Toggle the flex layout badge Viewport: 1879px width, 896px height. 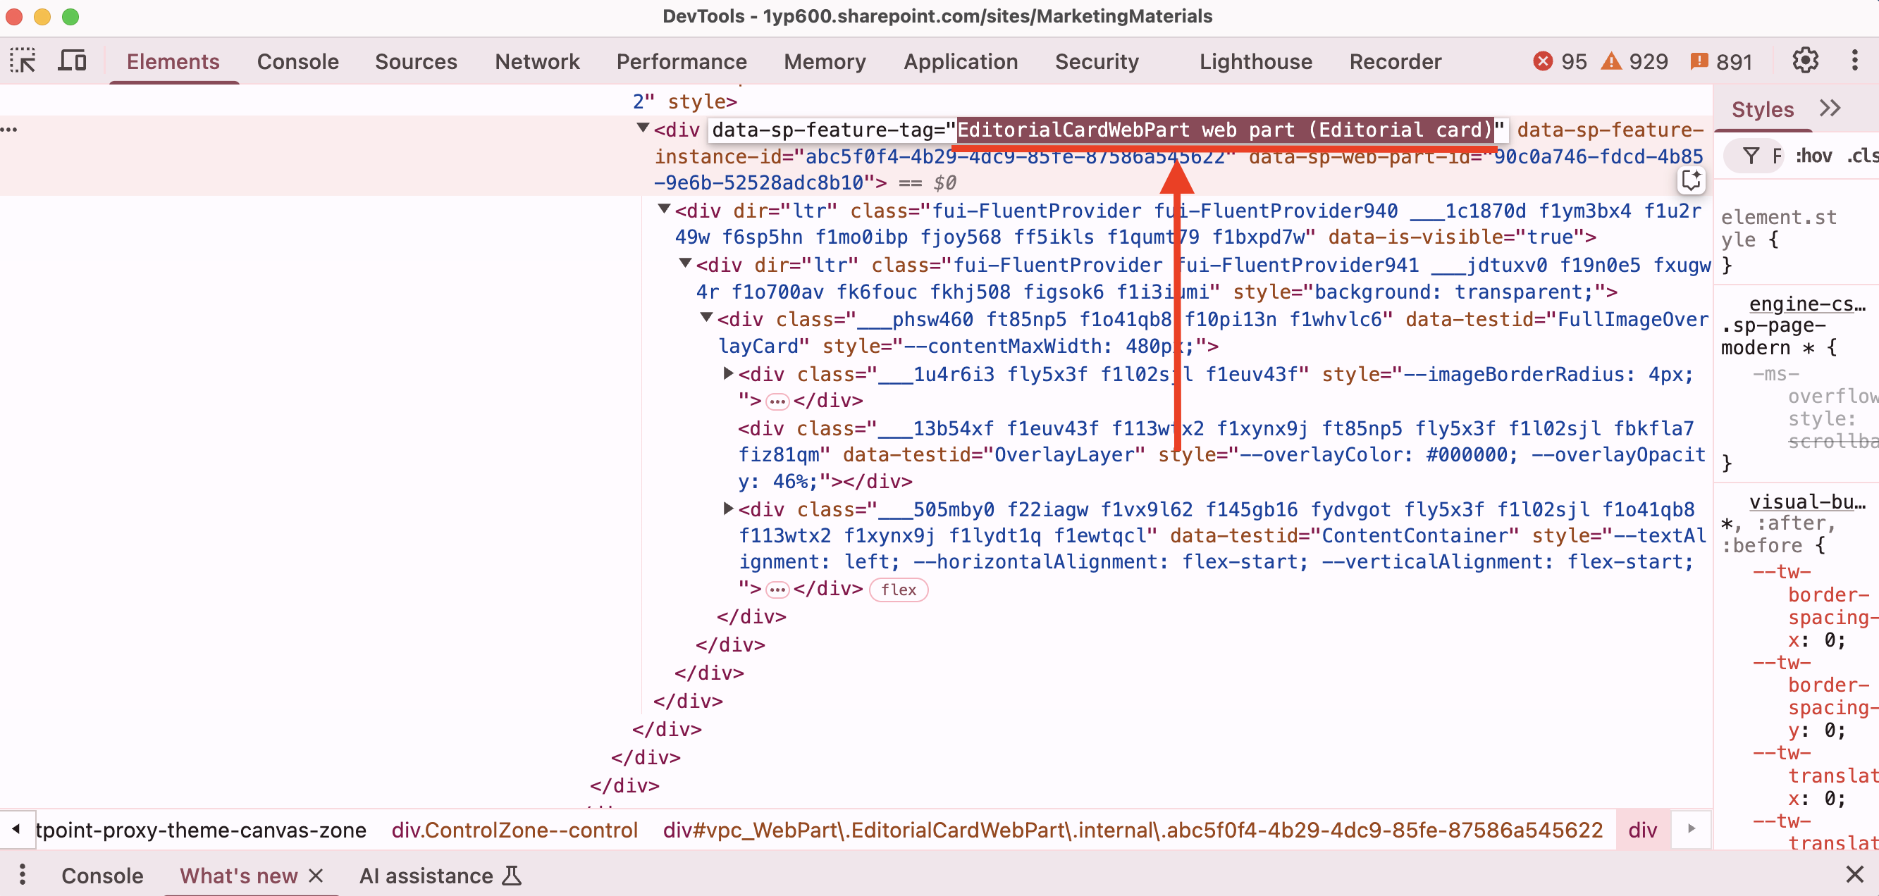coord(898,589)
